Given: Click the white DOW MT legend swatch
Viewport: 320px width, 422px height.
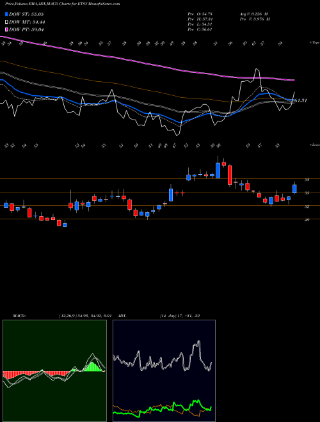Looking at the screenshot, I should pos(6,22).
